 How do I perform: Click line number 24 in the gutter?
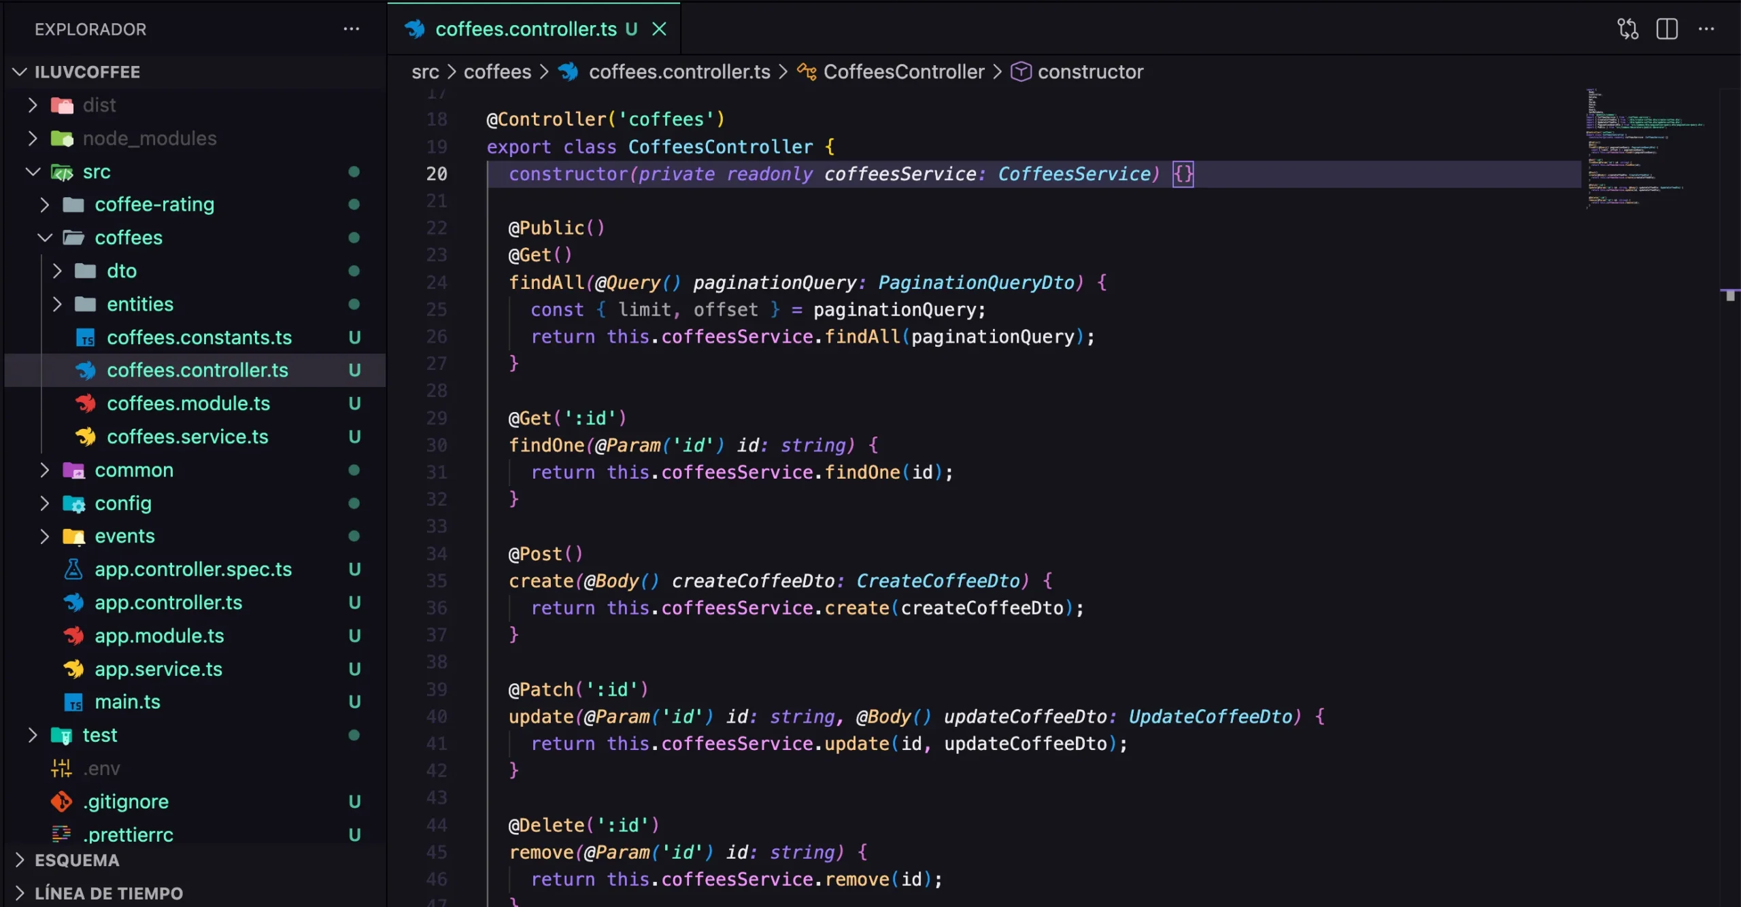coord(437,282)
